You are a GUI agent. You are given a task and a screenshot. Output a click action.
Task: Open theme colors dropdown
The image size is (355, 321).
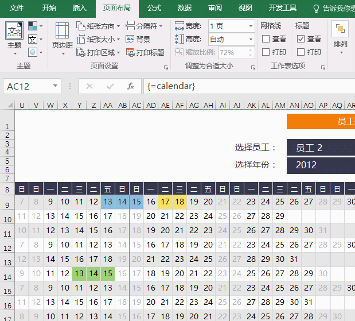36,26
